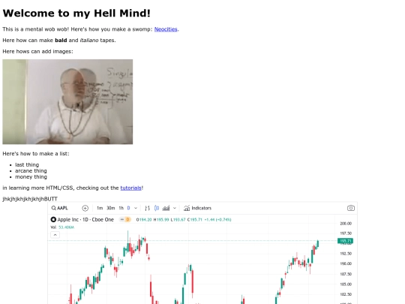The image size is (405, 304).
Task: Open the tutorials link
Action: point(130,188)
